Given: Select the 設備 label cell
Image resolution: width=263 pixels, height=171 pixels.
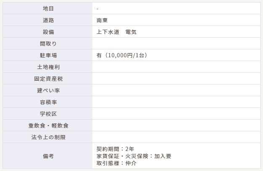Looking at the screenshot, I should [x=48, y=32].
